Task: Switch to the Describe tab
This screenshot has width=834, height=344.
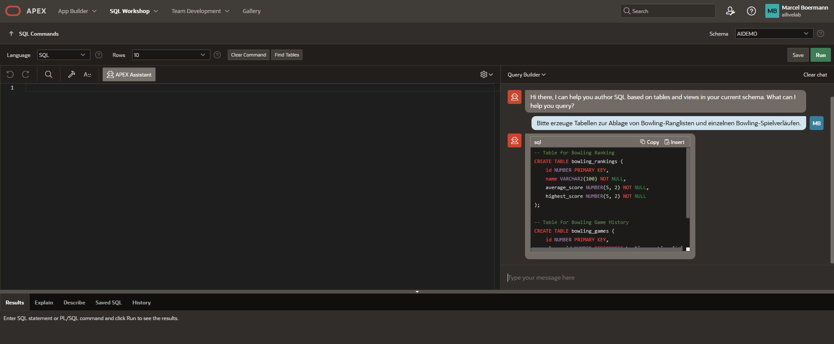Action: click(74, 302)
